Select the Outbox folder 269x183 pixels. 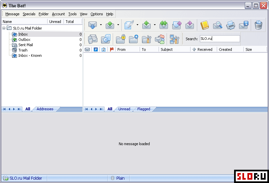tap(24, 40)
